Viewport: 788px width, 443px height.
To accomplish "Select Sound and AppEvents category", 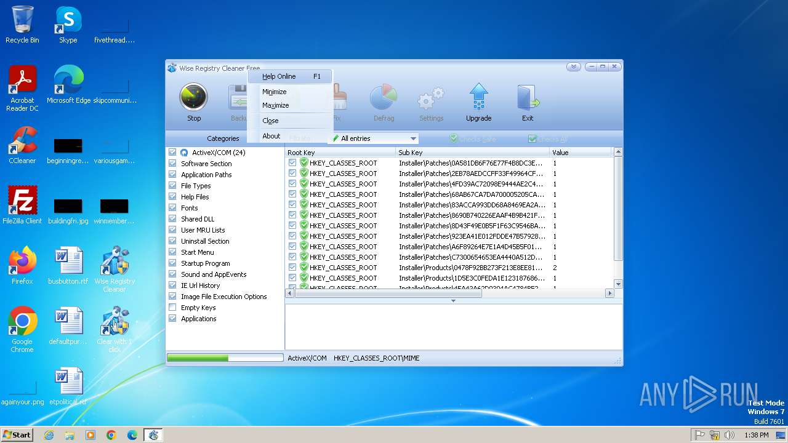I will tap(214, 274).
